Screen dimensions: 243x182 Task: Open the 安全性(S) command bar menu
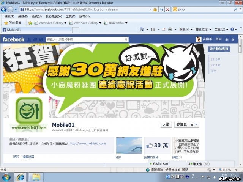[203, 30]
